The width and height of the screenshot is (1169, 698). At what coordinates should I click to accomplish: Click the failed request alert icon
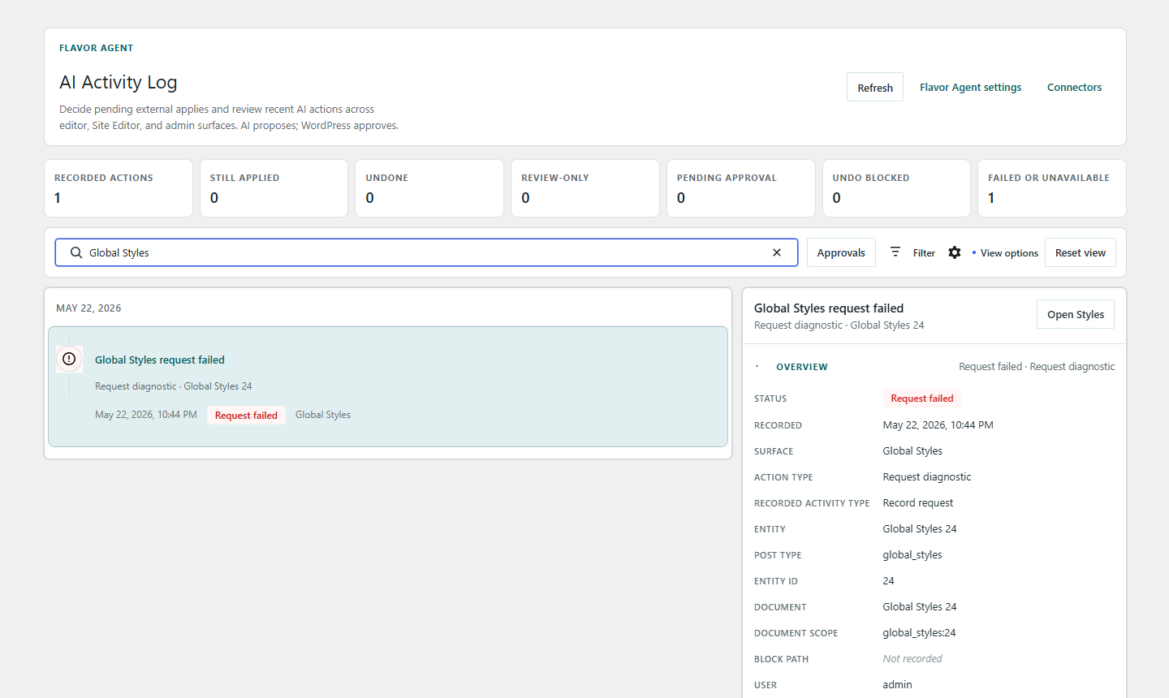69,359
